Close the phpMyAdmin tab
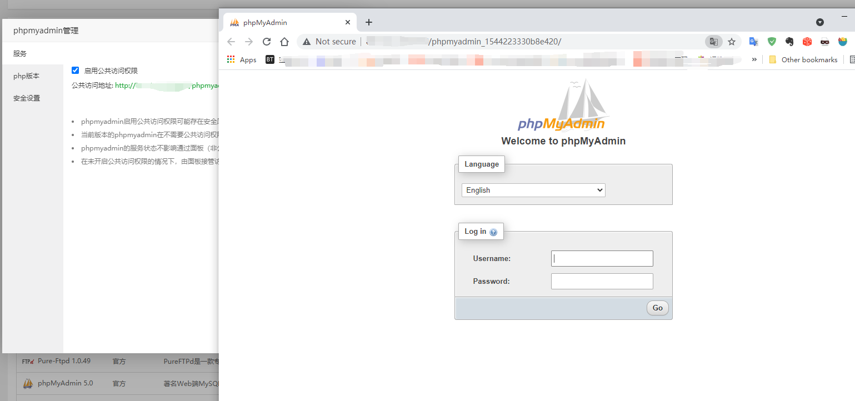Image resolution: width=855 pixels, height=401 pixels. [348, 23]
